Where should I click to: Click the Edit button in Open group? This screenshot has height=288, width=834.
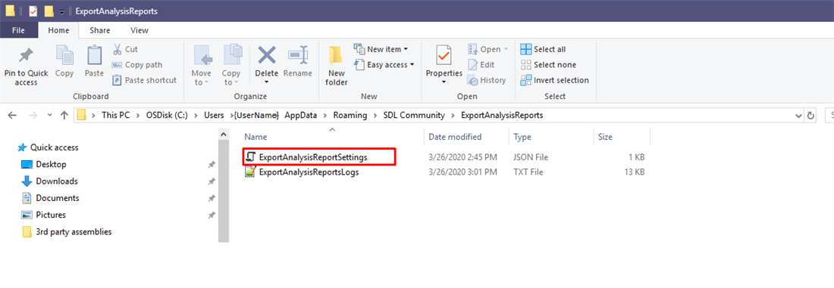pyautogui.click(x=481, y=65)
